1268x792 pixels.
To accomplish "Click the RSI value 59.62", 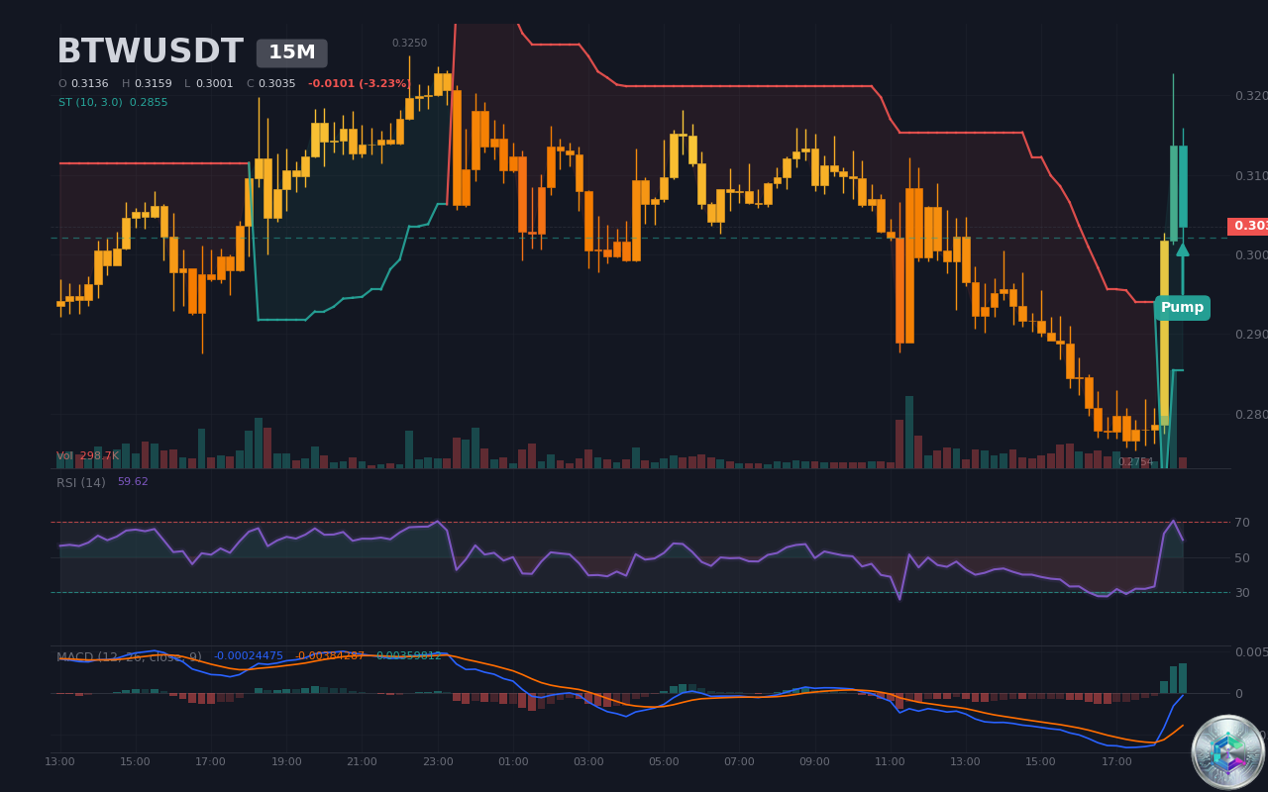I will pyautogui.click(x=133, y=482).
